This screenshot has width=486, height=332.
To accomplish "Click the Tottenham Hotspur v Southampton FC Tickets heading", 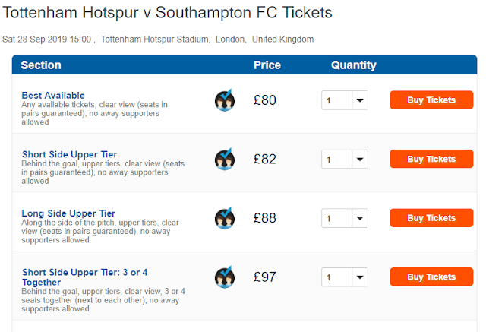I will click(167, 14).
